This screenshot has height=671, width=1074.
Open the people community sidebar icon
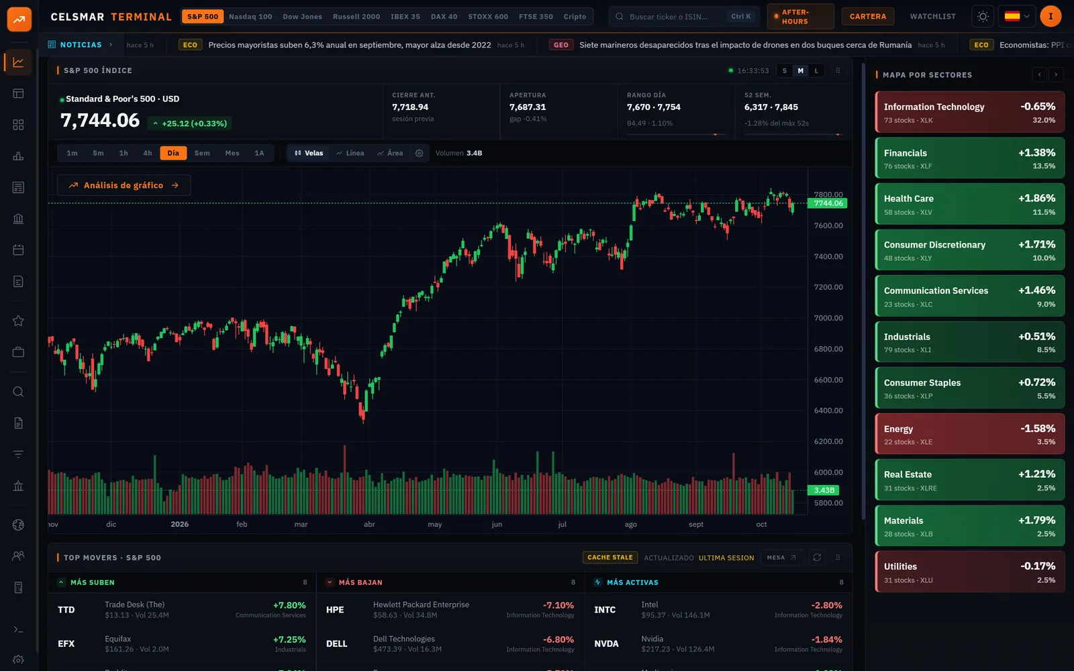[x=18, y=556]
